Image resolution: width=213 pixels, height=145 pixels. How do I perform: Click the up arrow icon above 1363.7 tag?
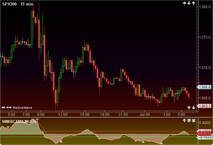(189, 108)
